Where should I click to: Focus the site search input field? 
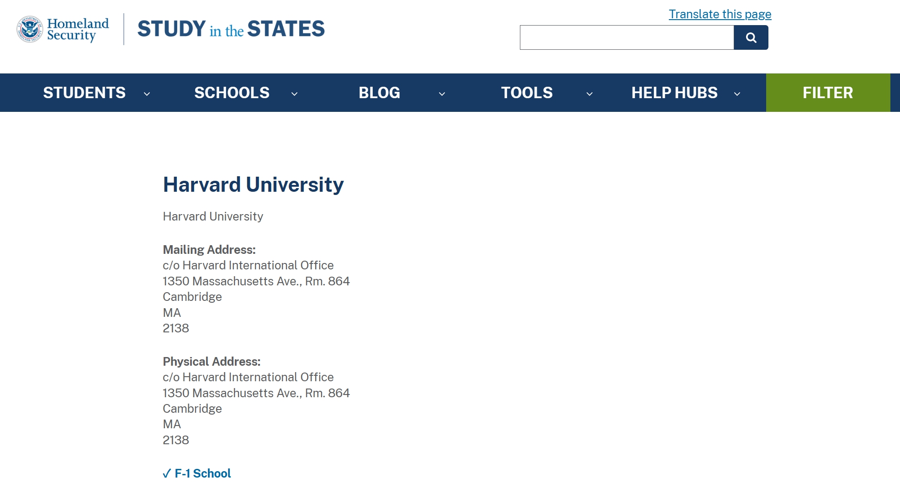(x=627, y=37)
